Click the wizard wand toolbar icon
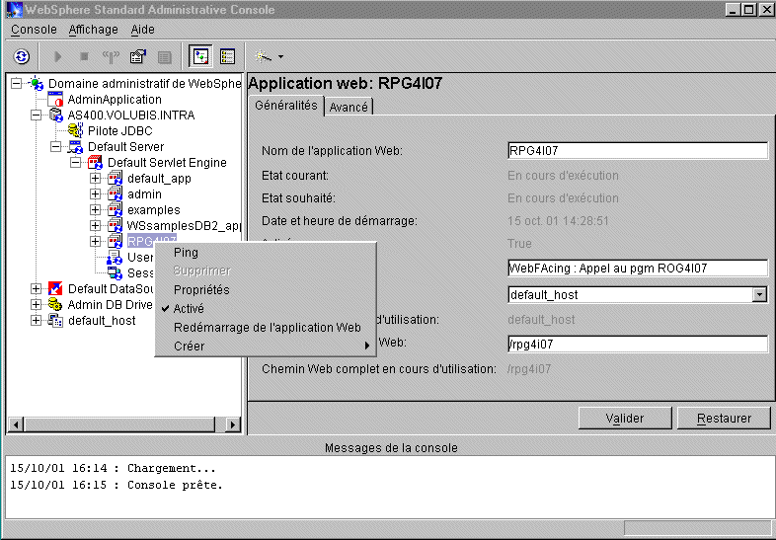This screenshot has height=540, width=776. (x=263, y=57)
